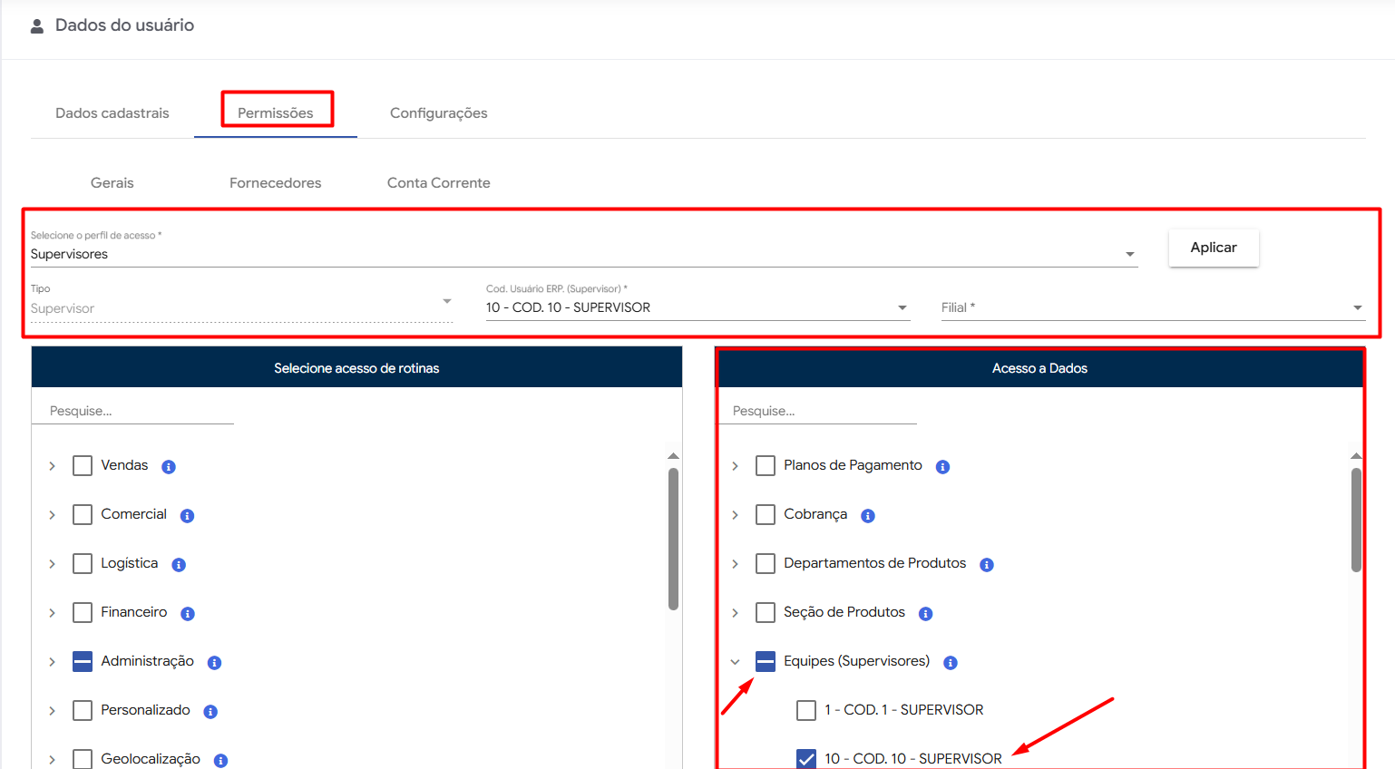The width and height of the screenshot is (1395, 769).
Task: Expand the Logística tree node
Action: coord(53,564)
